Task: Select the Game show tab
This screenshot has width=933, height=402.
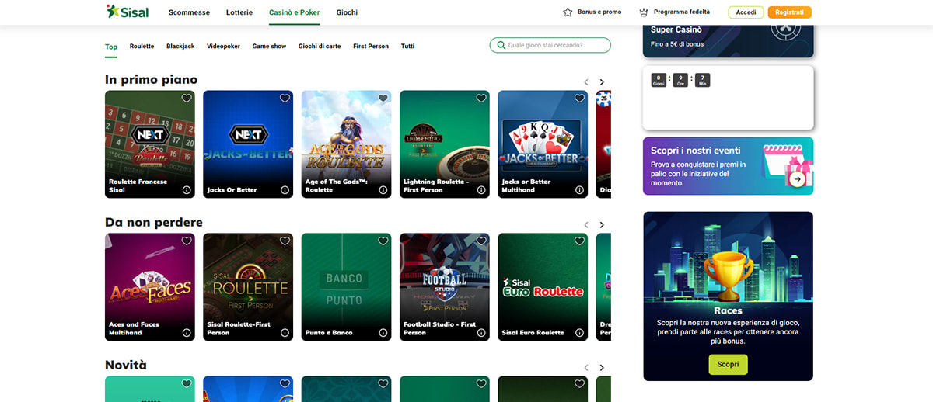Action: 269,47
